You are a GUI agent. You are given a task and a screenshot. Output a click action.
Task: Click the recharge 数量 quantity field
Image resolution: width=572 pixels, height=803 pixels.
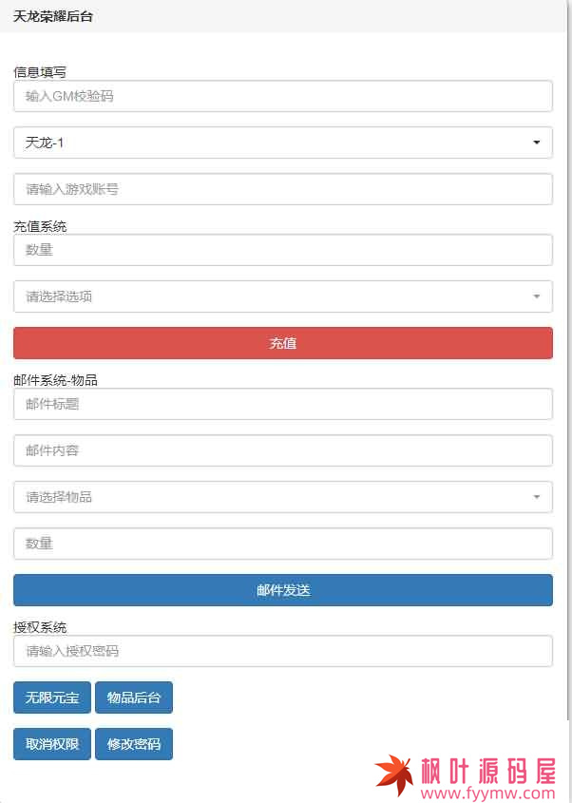point(282,250)
